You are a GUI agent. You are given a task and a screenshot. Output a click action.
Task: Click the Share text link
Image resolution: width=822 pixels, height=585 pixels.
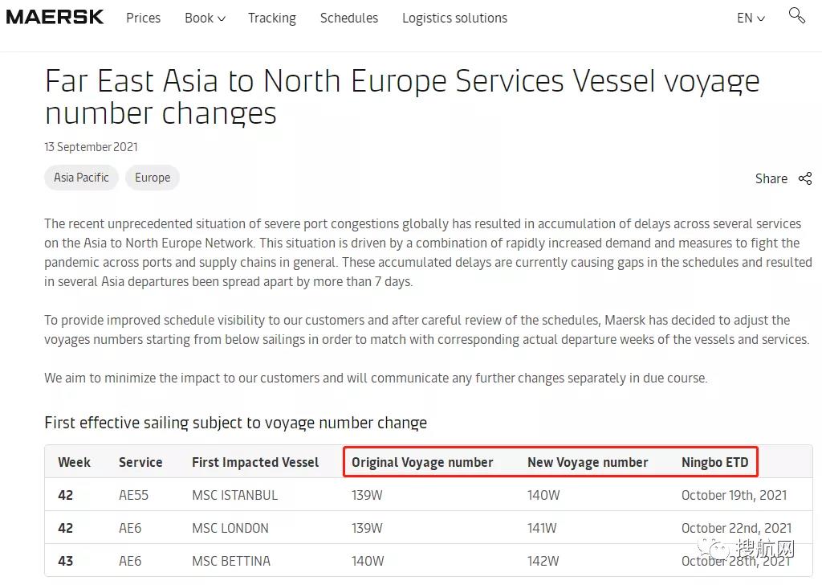[771, 178]
